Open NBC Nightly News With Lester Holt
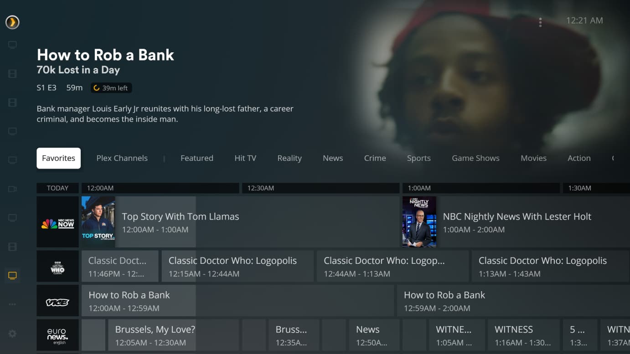This screenshot has width=630, height=354. point(516,222)
